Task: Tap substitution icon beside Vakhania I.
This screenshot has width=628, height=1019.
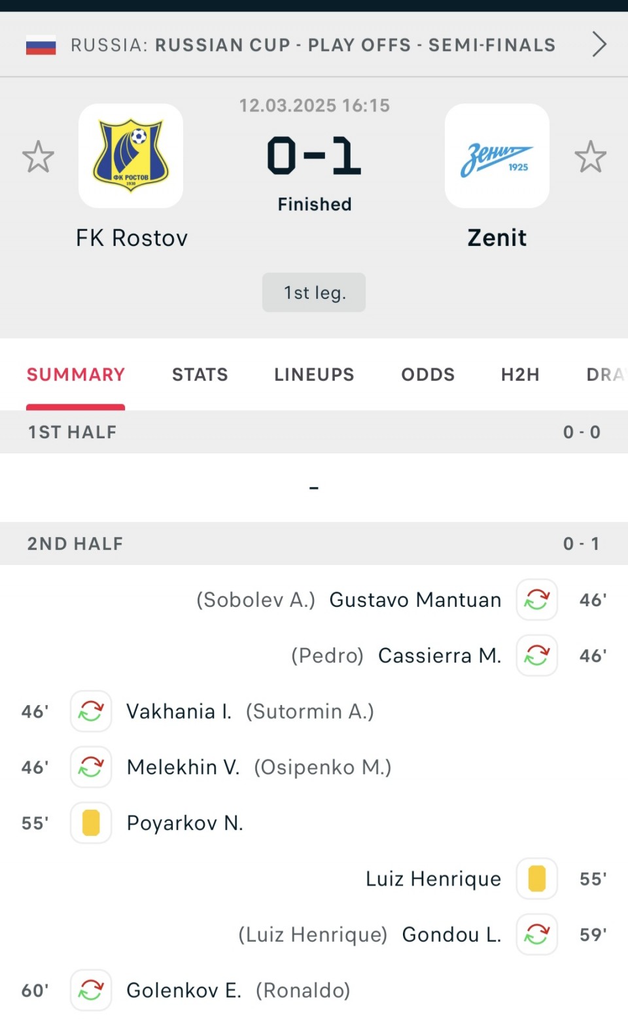Action: [x=91, y=711]
